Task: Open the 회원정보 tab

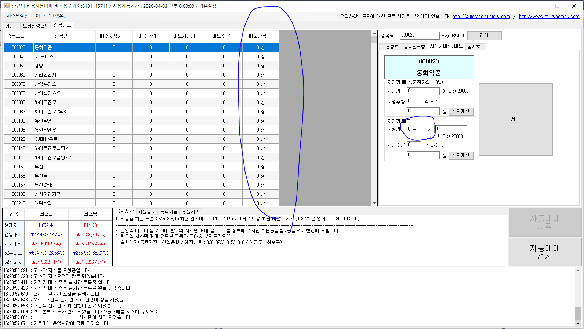Action: 146,212
